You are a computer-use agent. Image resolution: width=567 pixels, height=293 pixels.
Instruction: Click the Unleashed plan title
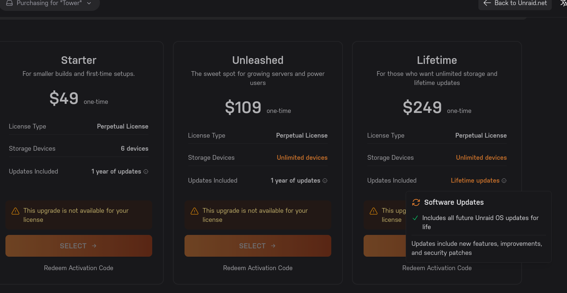(258, 60)
